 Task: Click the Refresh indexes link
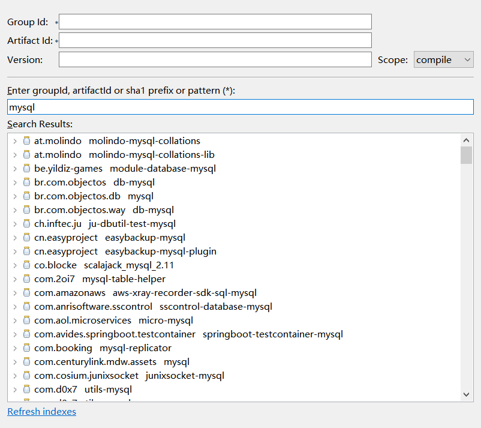tap(41, 412)
